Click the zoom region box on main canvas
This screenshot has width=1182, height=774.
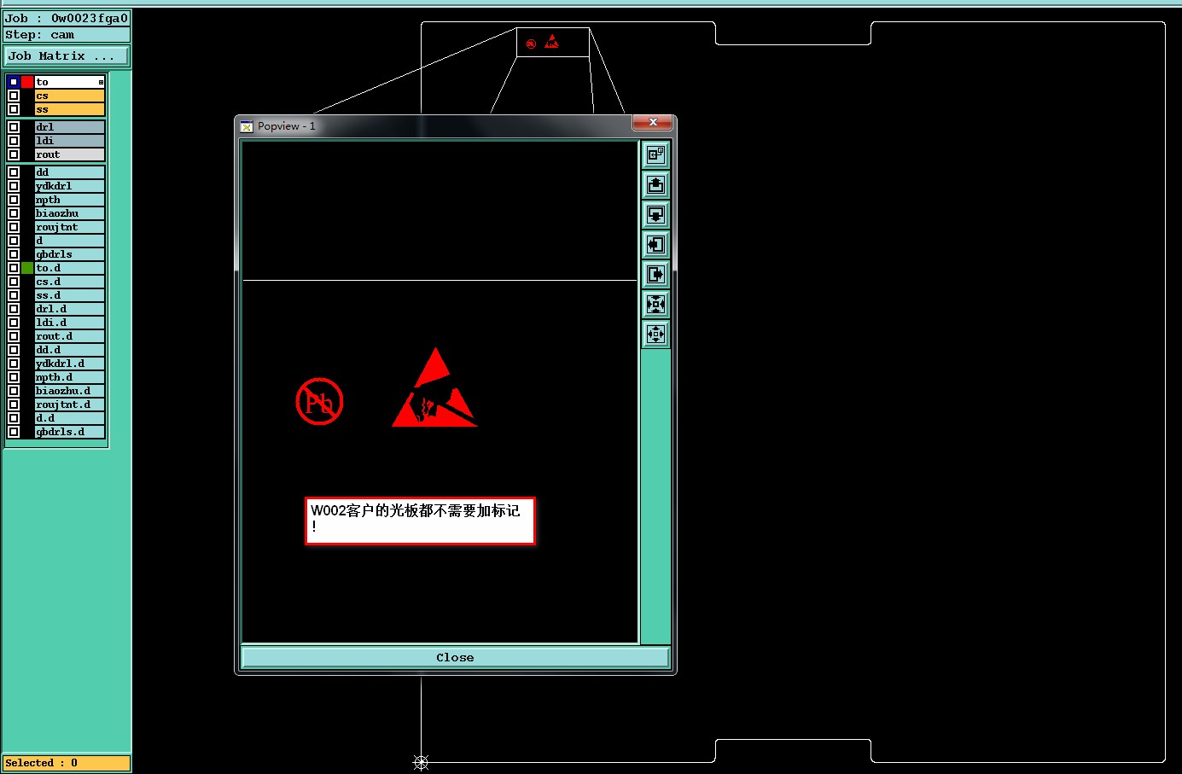[x=553, y=42]
